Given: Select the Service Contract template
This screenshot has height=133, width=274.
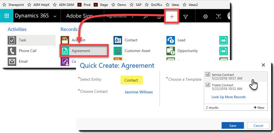Looking at the screenshot, I should (236, 76).
